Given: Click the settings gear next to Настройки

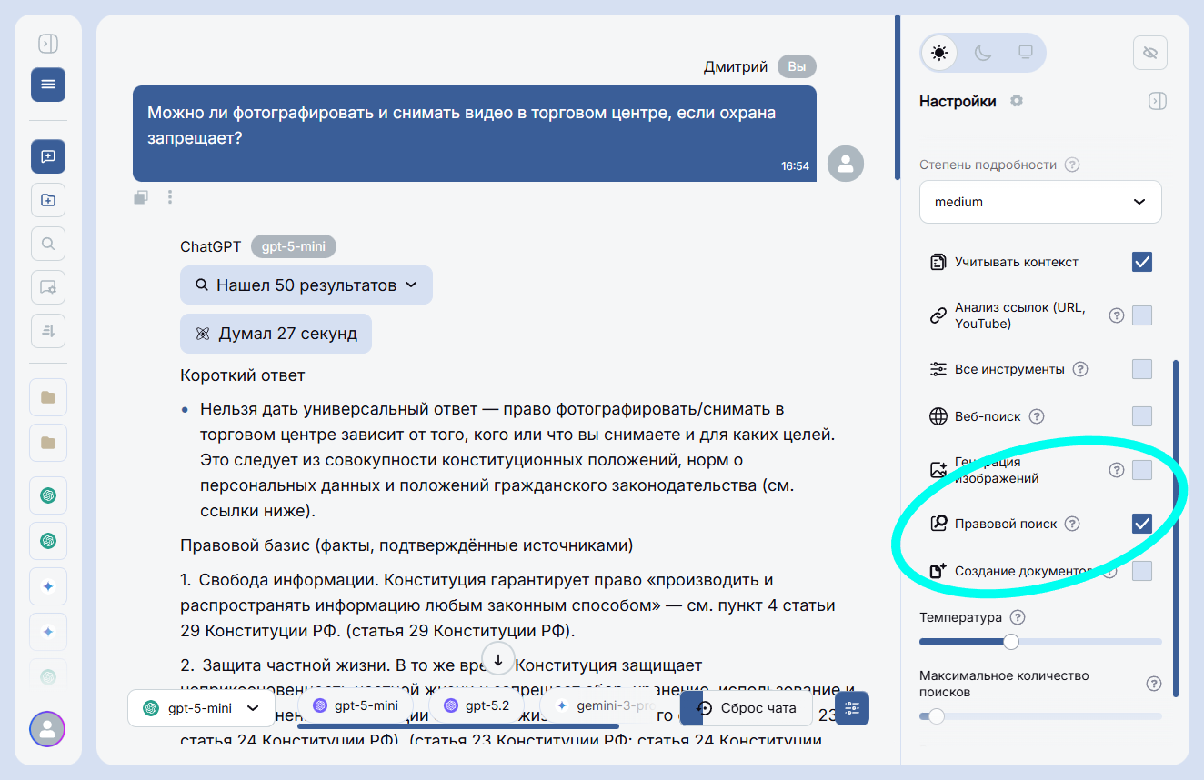Looking at the screenshot, I should coord(1016,100).
